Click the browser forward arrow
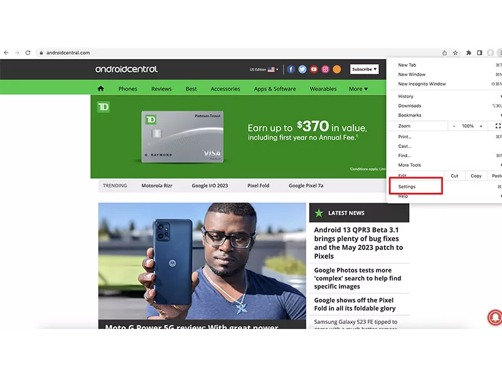This screenshot has height=376, width=502. (17, 53)
